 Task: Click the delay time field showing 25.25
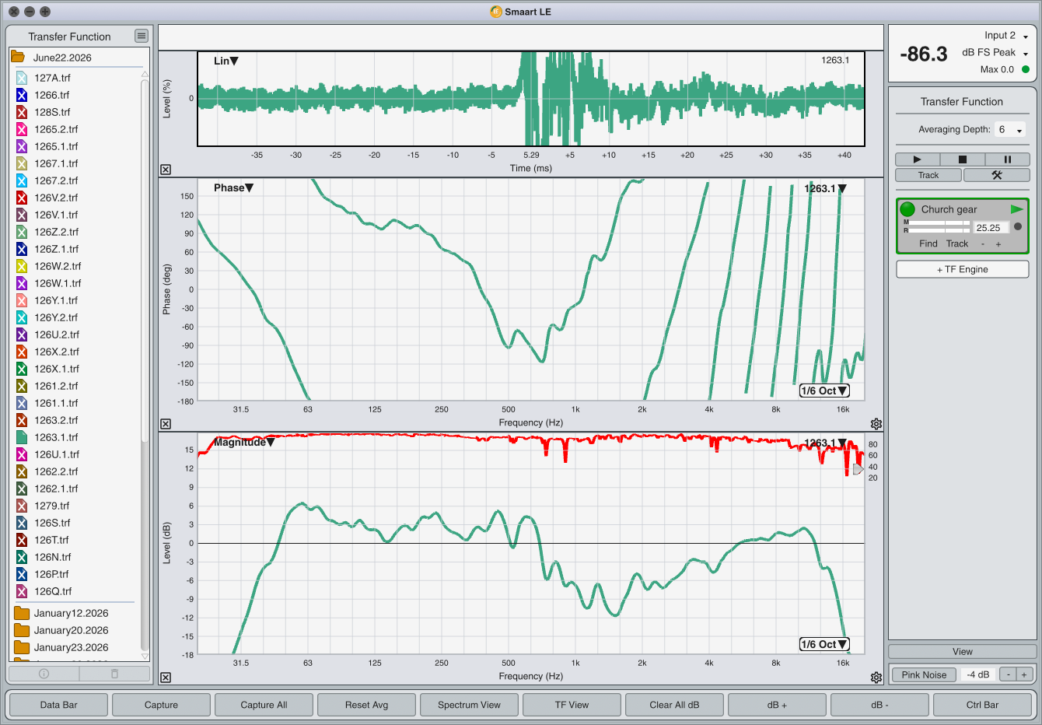click(990, 228)
